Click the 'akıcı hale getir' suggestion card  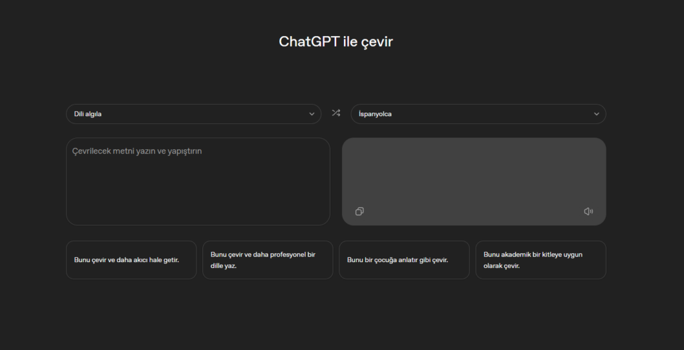[x=132, y=260]
